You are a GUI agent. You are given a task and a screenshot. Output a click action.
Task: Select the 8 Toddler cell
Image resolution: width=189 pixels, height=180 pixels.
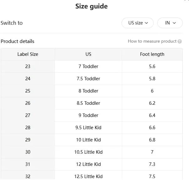[88, 91]
